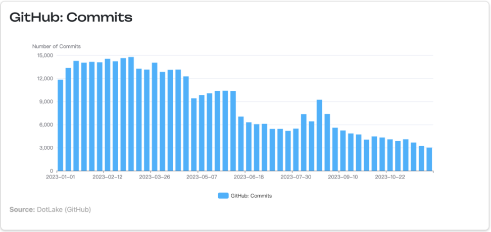Click the 3,000 y-axis label
This screenshot has height=232, width=491.
[x=46, y=148]
